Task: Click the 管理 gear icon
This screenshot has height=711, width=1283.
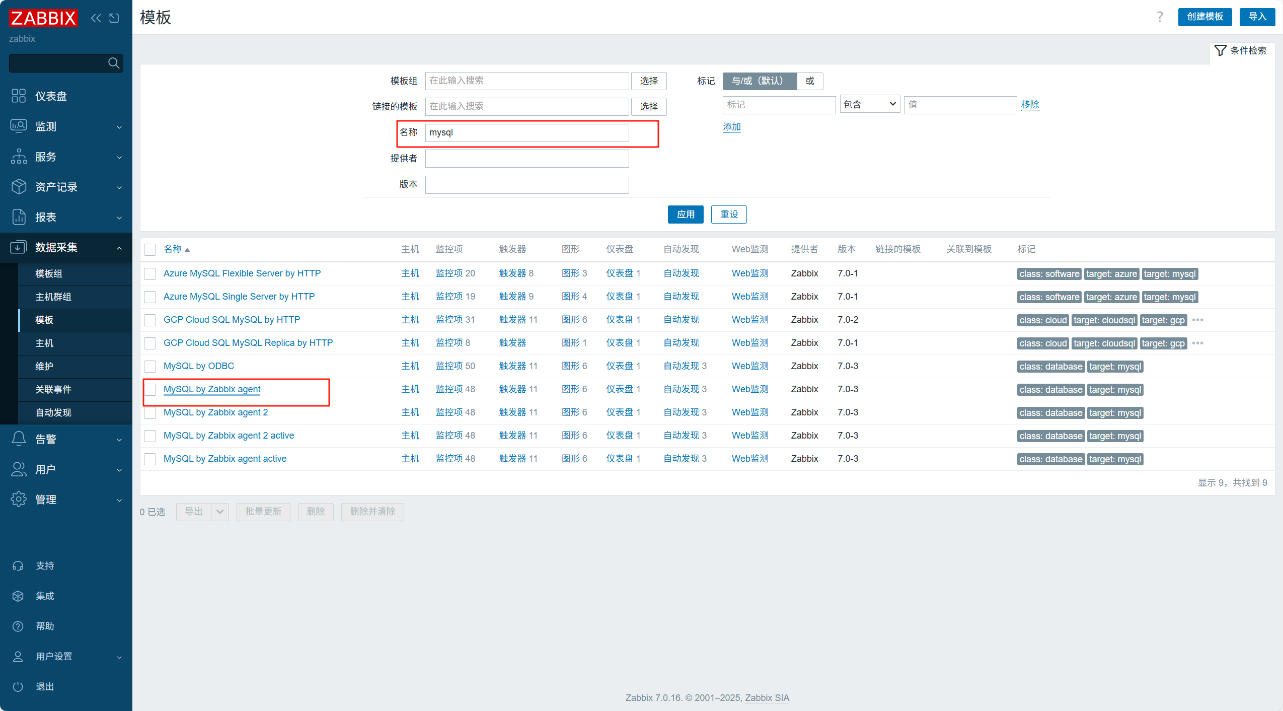Action: [19, 499]
